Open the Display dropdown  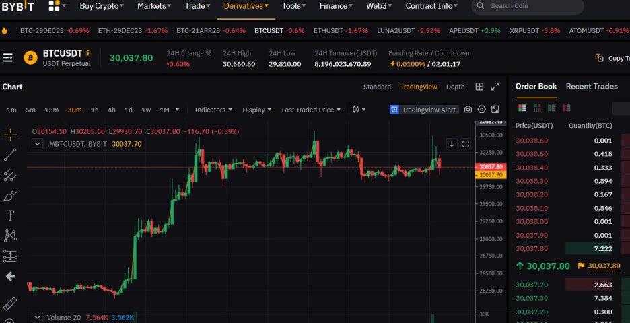(x=256, y=110)
